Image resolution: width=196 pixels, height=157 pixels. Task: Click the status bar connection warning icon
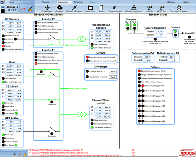20,155
